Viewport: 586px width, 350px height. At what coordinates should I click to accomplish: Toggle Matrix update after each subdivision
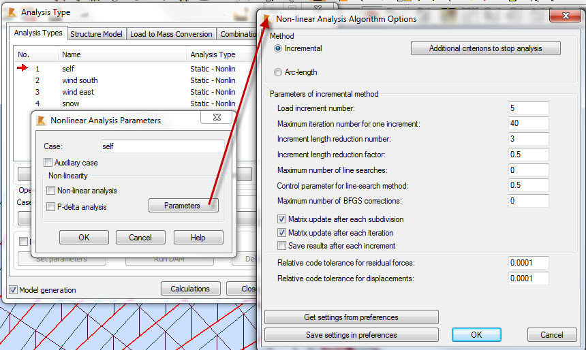(x=281, y=219)
